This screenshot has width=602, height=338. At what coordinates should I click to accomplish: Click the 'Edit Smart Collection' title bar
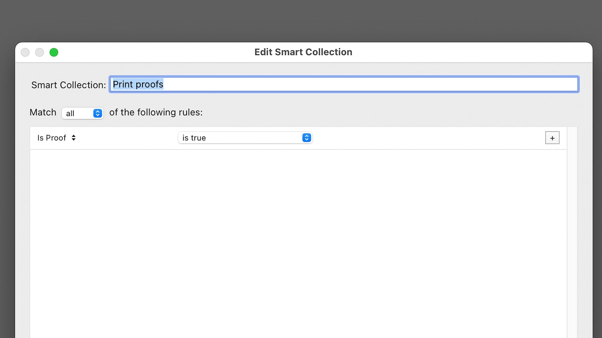pos(303,52)
